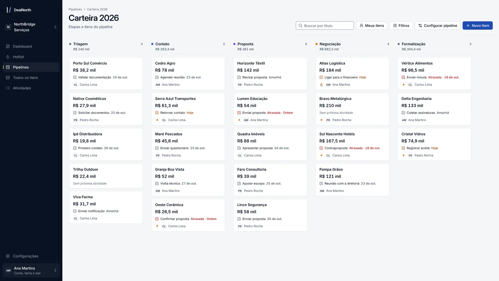The width and height of the screenshot is (499, 281).
Task: Open the Faro Consultoria card title
Action: tap(252, 170)
